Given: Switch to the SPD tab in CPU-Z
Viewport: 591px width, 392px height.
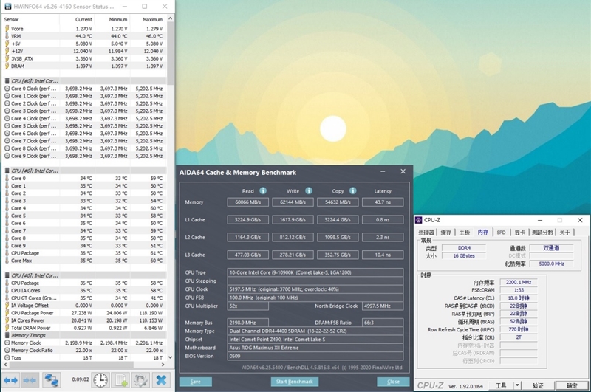Looking at the screenshot, I should tap(501, 232).
